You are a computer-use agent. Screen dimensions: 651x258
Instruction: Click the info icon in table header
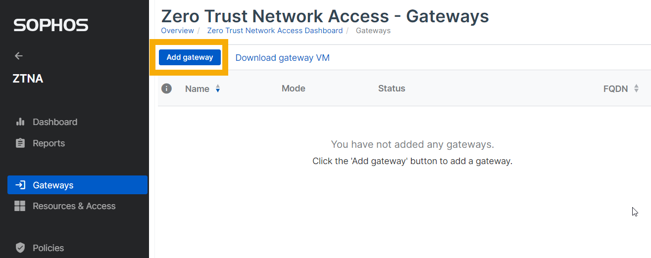[x=167, y=88]
